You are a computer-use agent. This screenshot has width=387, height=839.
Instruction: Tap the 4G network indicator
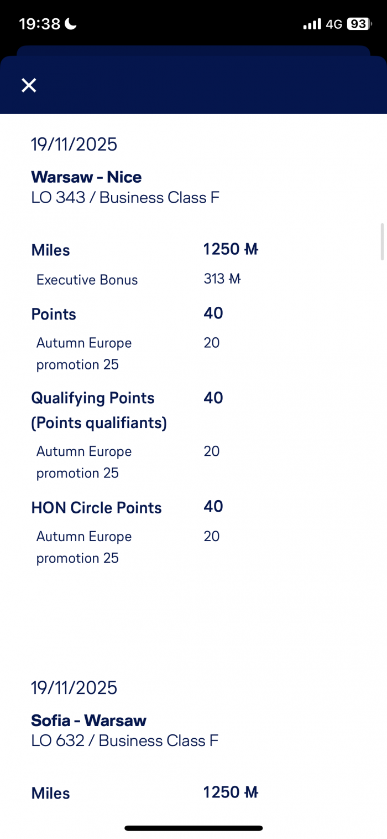coord(334,24)
